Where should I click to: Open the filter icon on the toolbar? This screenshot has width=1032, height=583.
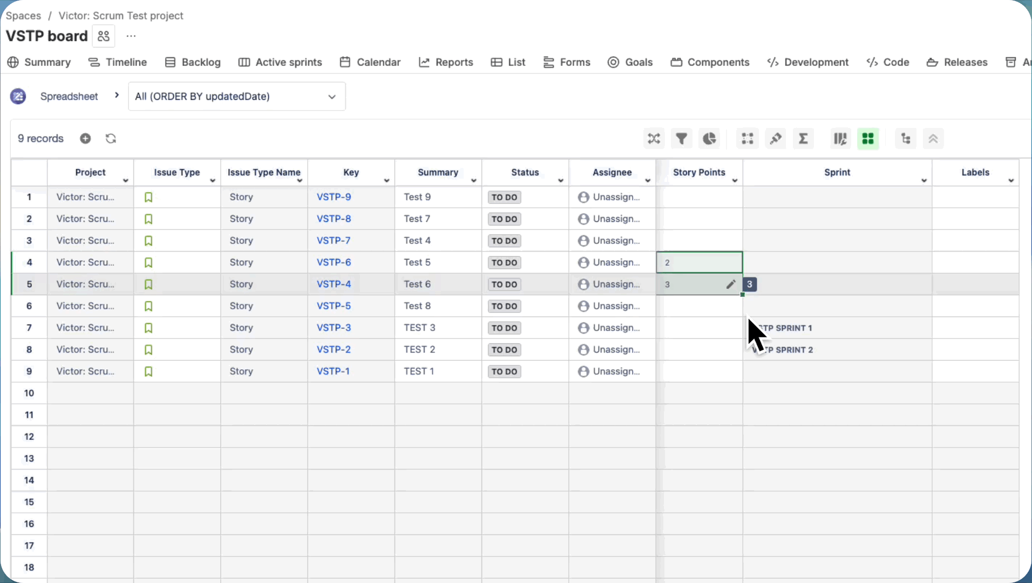(681, 138)
